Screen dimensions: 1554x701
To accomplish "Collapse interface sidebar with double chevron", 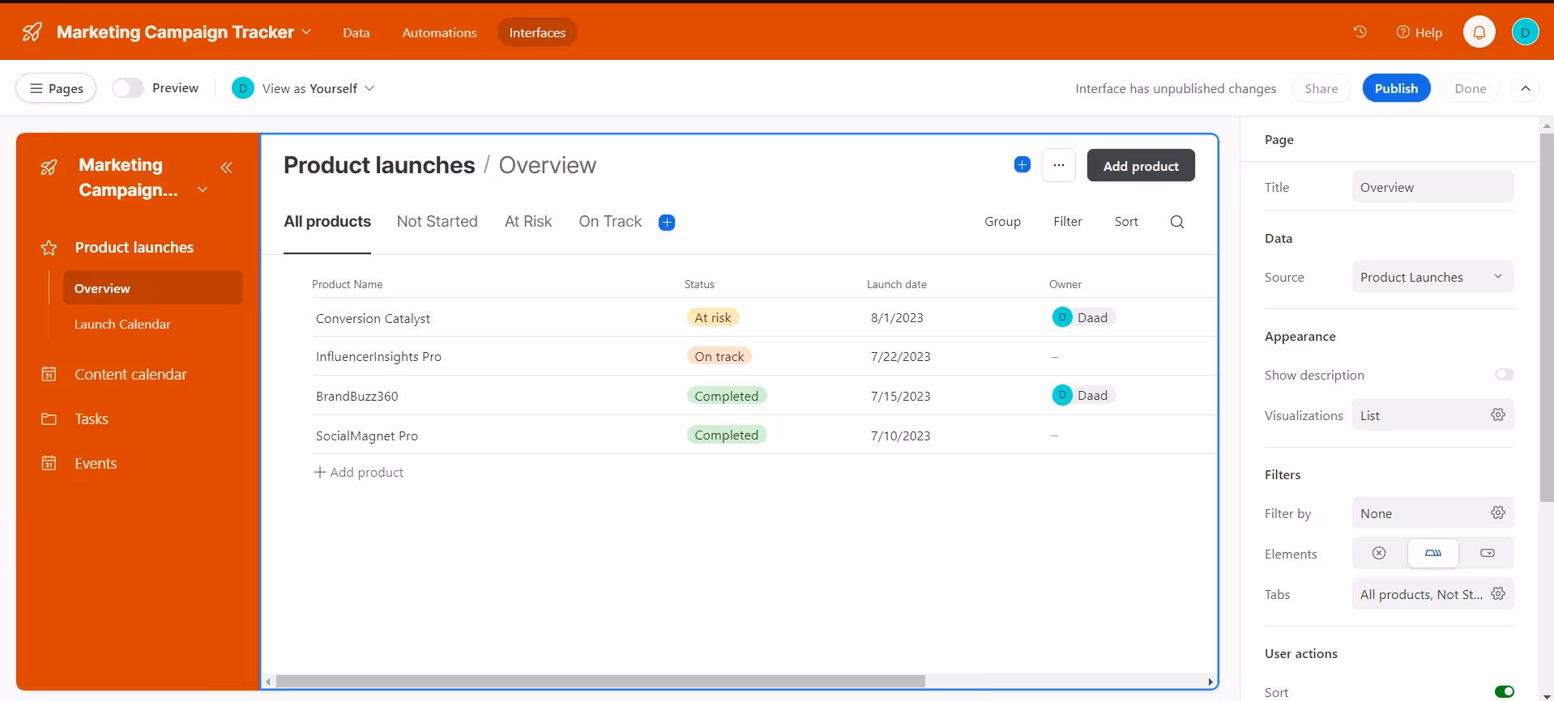I will (226, 168).
